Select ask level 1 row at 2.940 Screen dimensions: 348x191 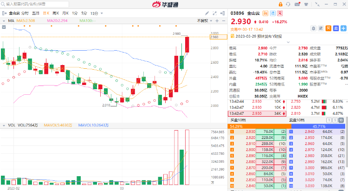(316, 132)
